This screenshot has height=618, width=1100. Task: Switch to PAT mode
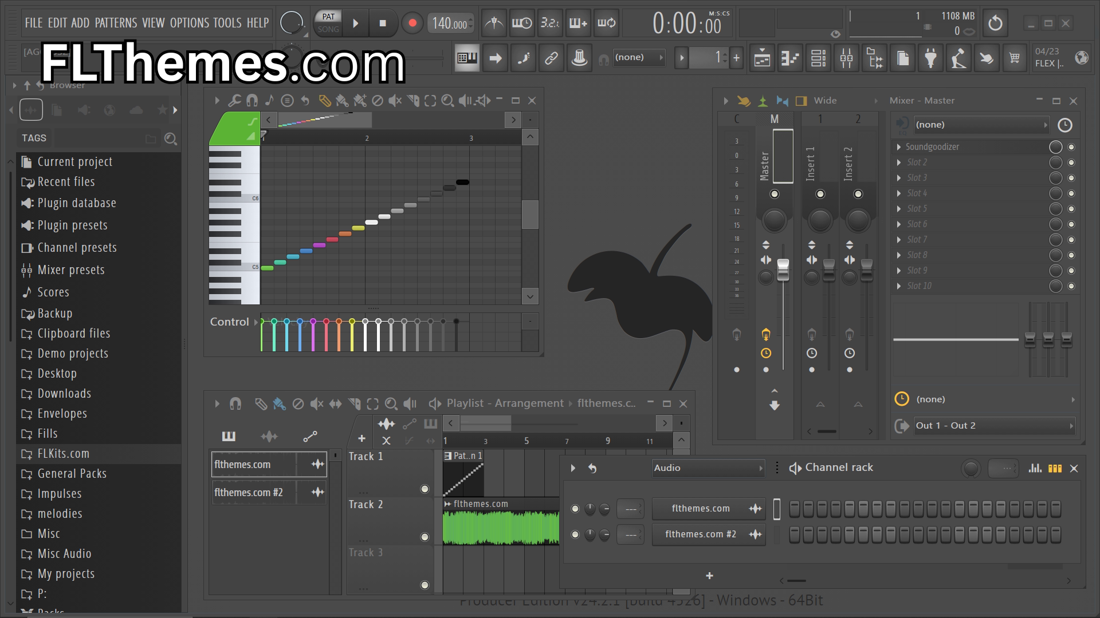[x=328, y=17]
